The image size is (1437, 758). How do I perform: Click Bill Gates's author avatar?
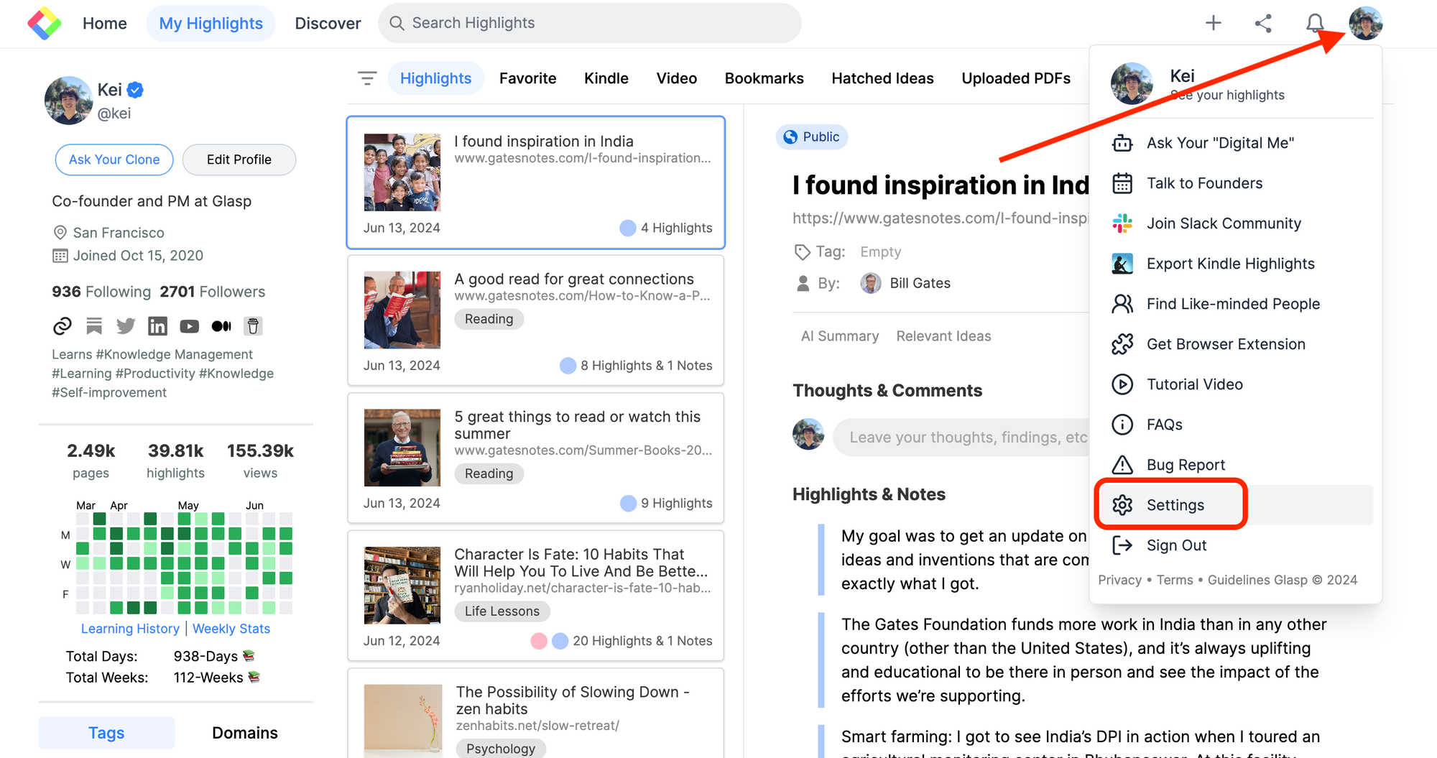[871, 283]
